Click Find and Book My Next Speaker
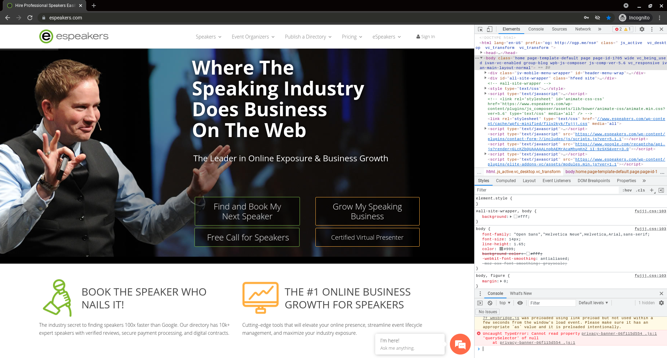 pos(247,211)
